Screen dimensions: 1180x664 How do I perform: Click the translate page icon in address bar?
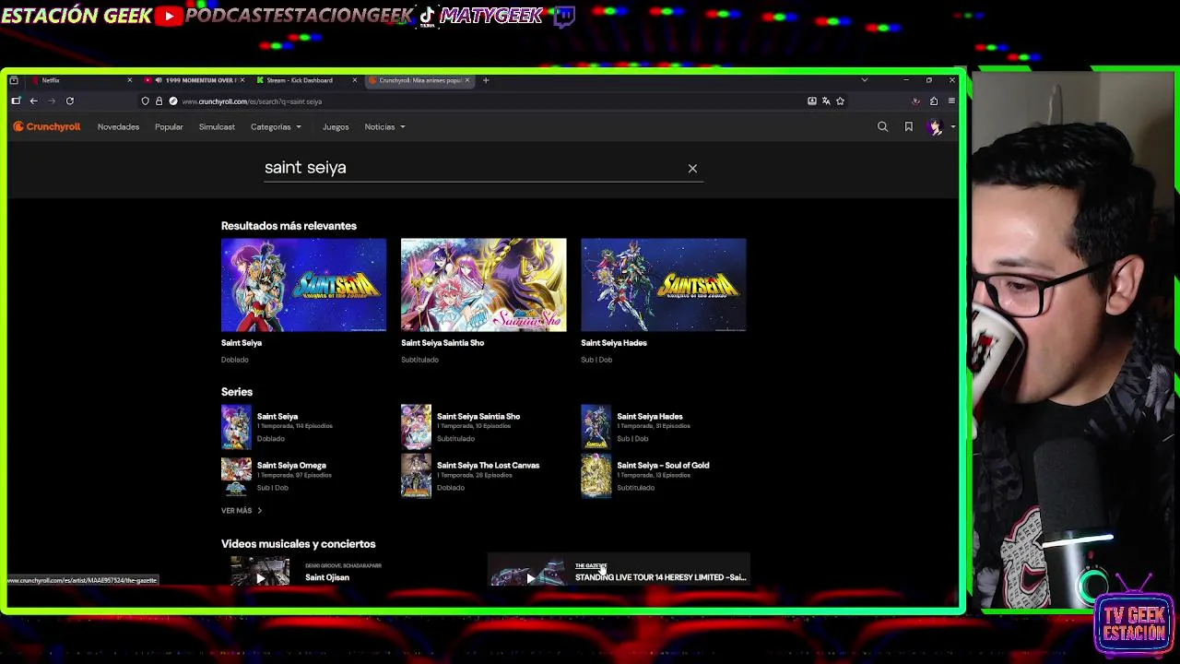click(826, 101)
